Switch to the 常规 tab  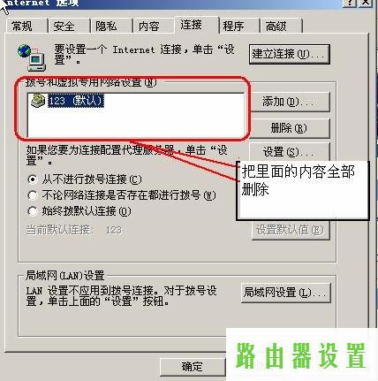coord(26,27)
